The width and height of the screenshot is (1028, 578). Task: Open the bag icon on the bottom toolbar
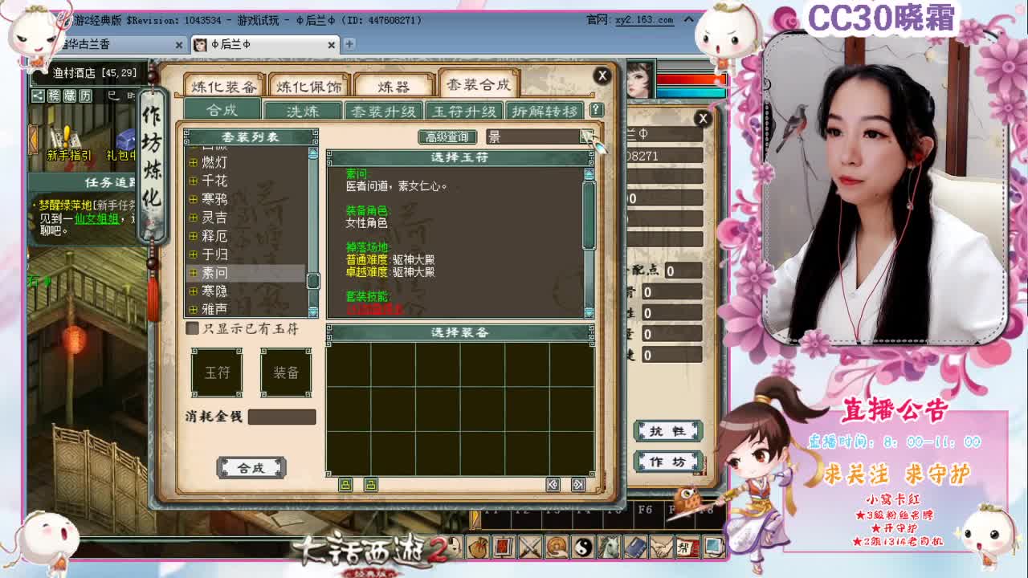[x=478, y=548]
